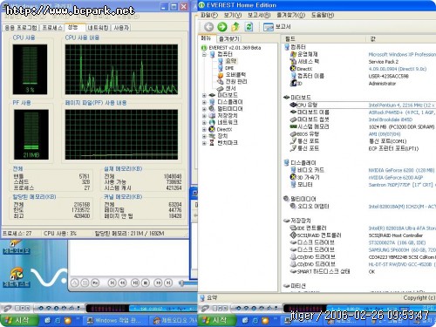Adjust the media player volume slider
The width and height of the screenshot is (436, 327).
point(188,283)
